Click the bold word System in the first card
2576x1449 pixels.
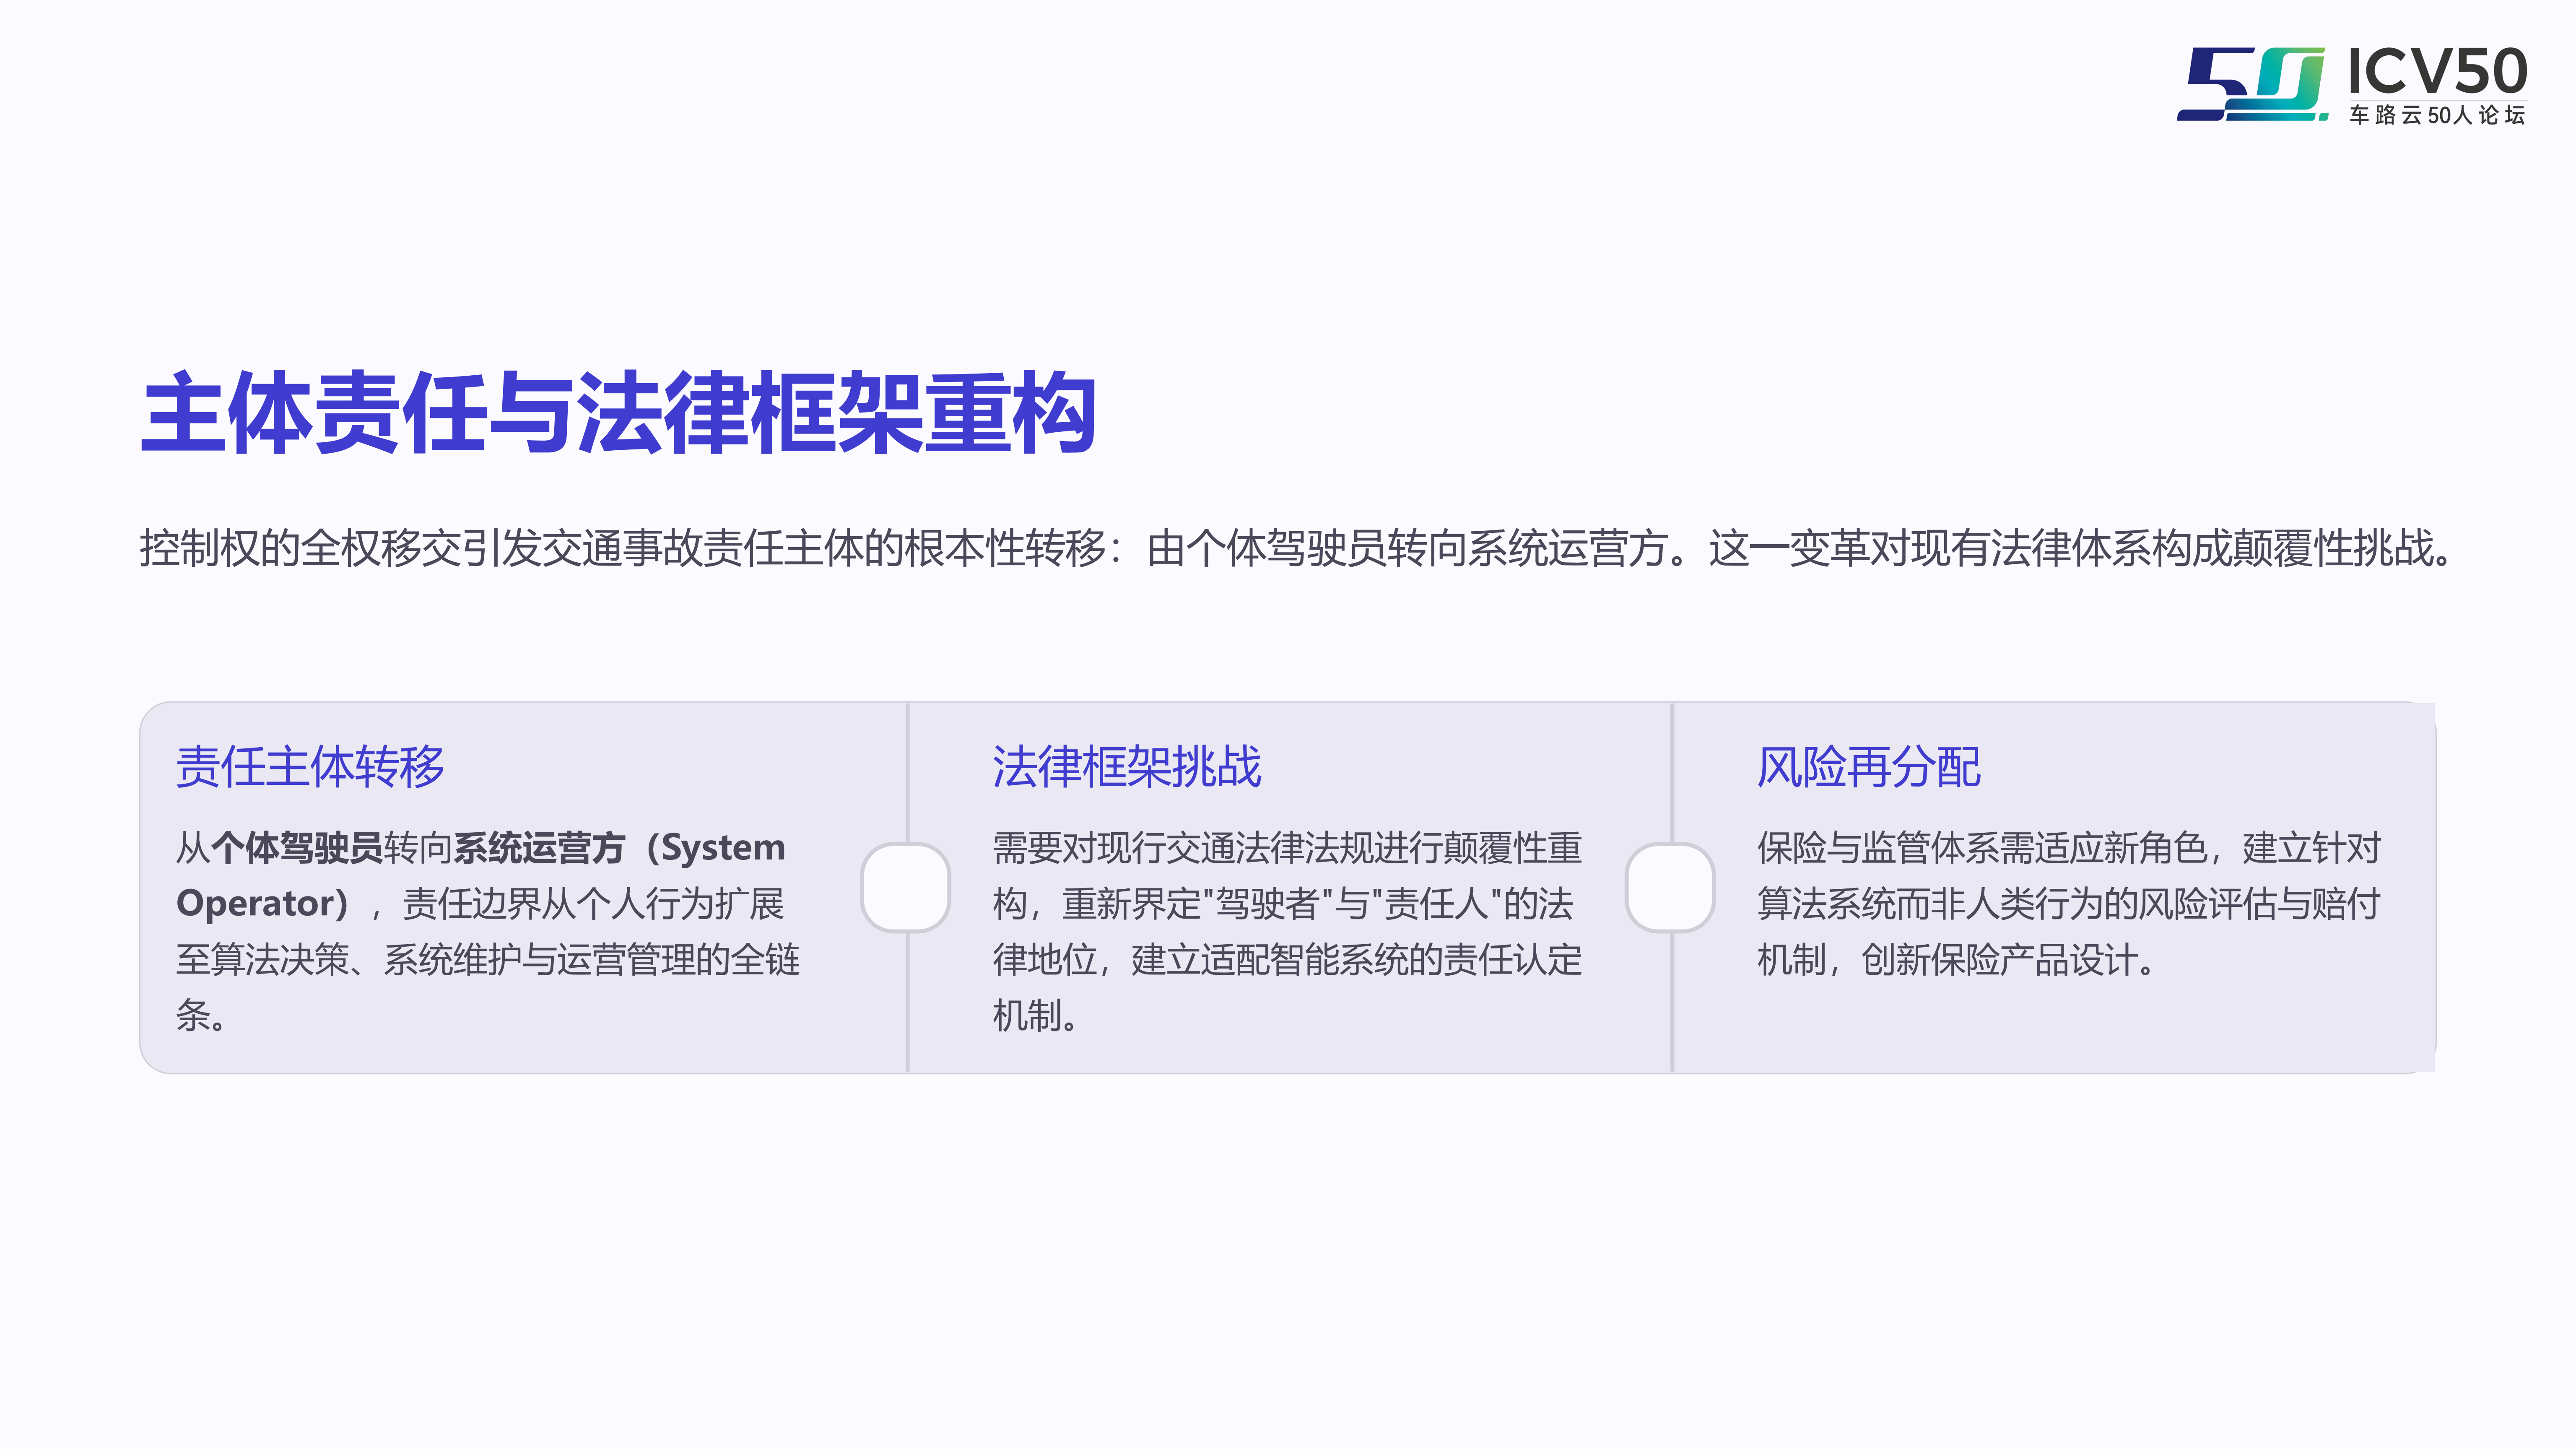click(x=723, y=848)
